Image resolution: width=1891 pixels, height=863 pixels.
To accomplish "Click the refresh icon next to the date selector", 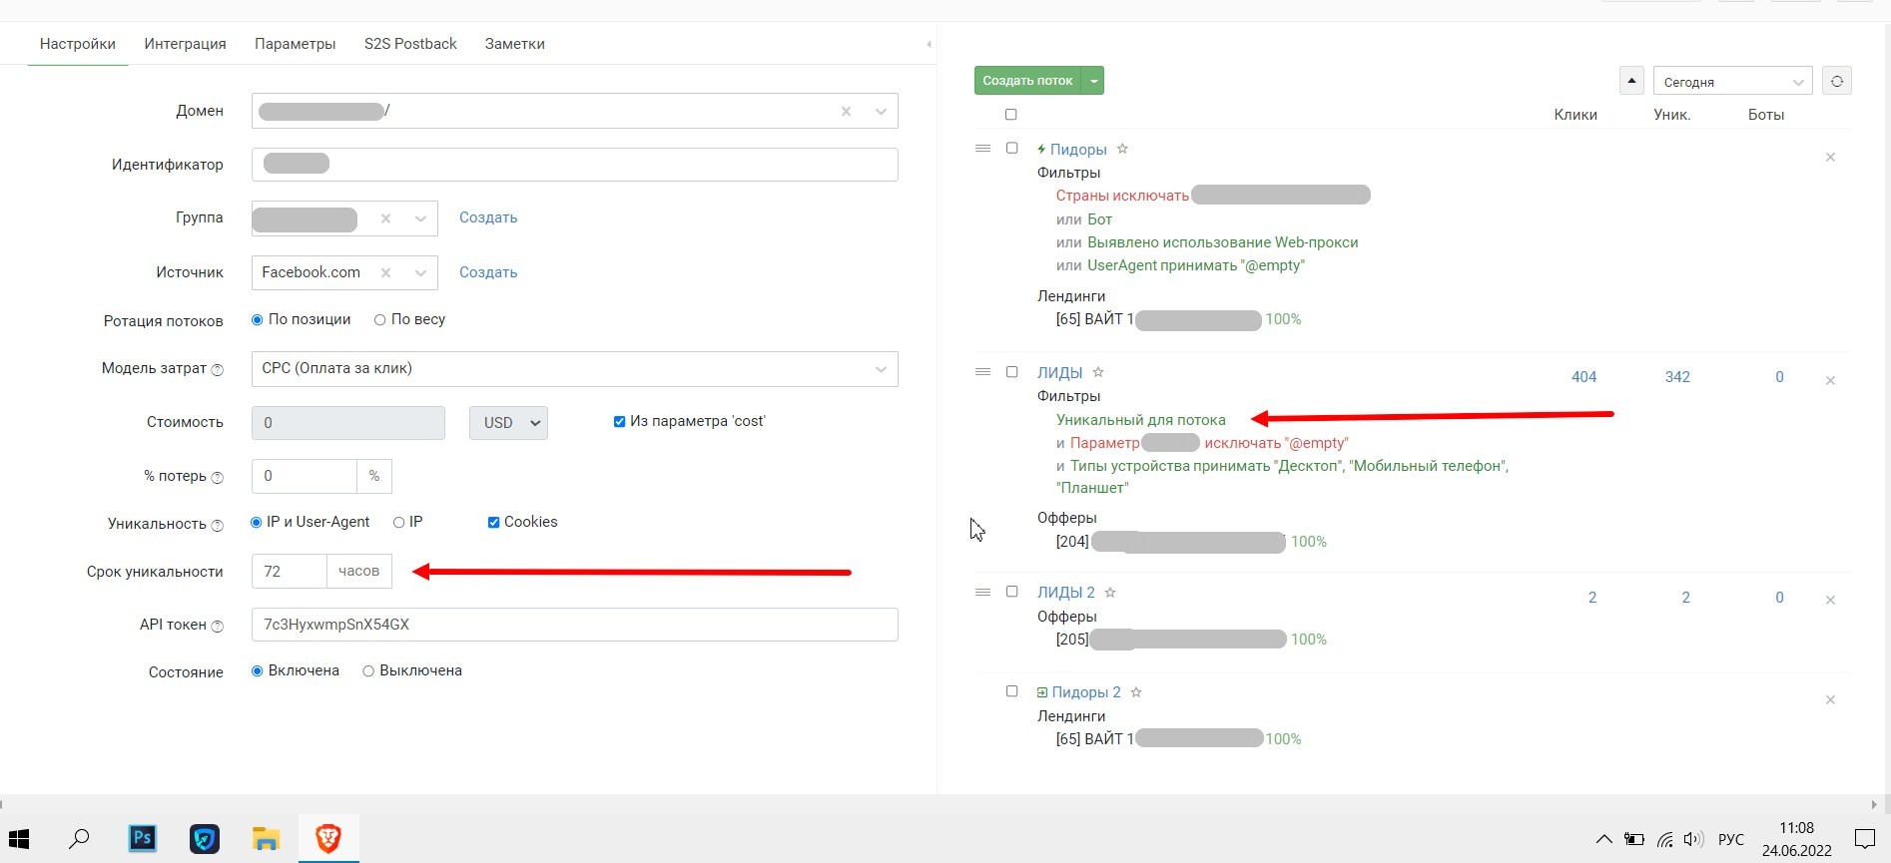I will [x=1836, y=81].
